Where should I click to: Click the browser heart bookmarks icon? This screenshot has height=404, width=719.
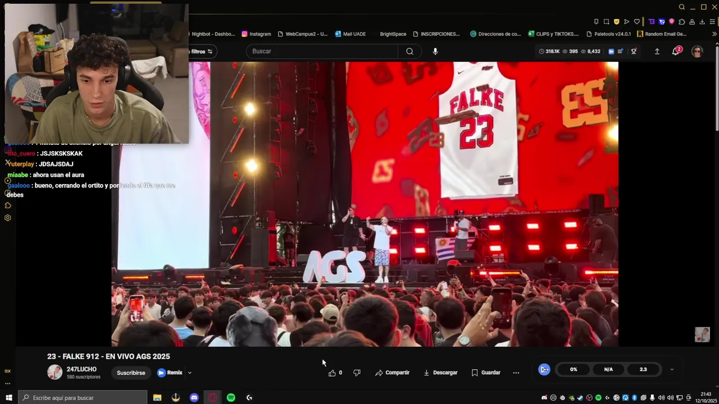pyautogui.click(x=636, y=22)
